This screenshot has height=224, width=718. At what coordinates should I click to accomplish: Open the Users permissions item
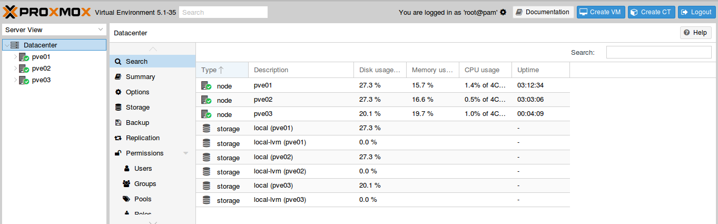point(153,169)
